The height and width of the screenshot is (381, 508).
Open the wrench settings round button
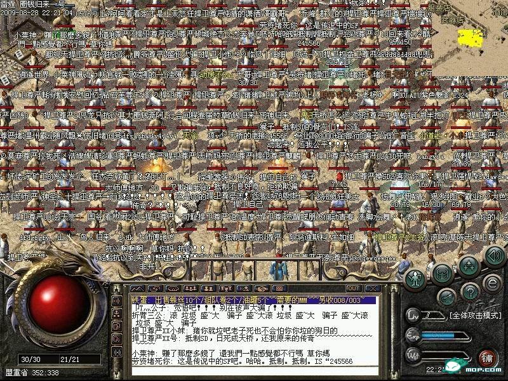(x=448, y=297)
